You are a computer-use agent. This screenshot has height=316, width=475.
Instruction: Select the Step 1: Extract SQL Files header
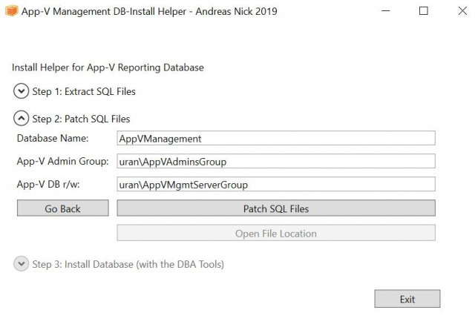[x=84, y=91]
